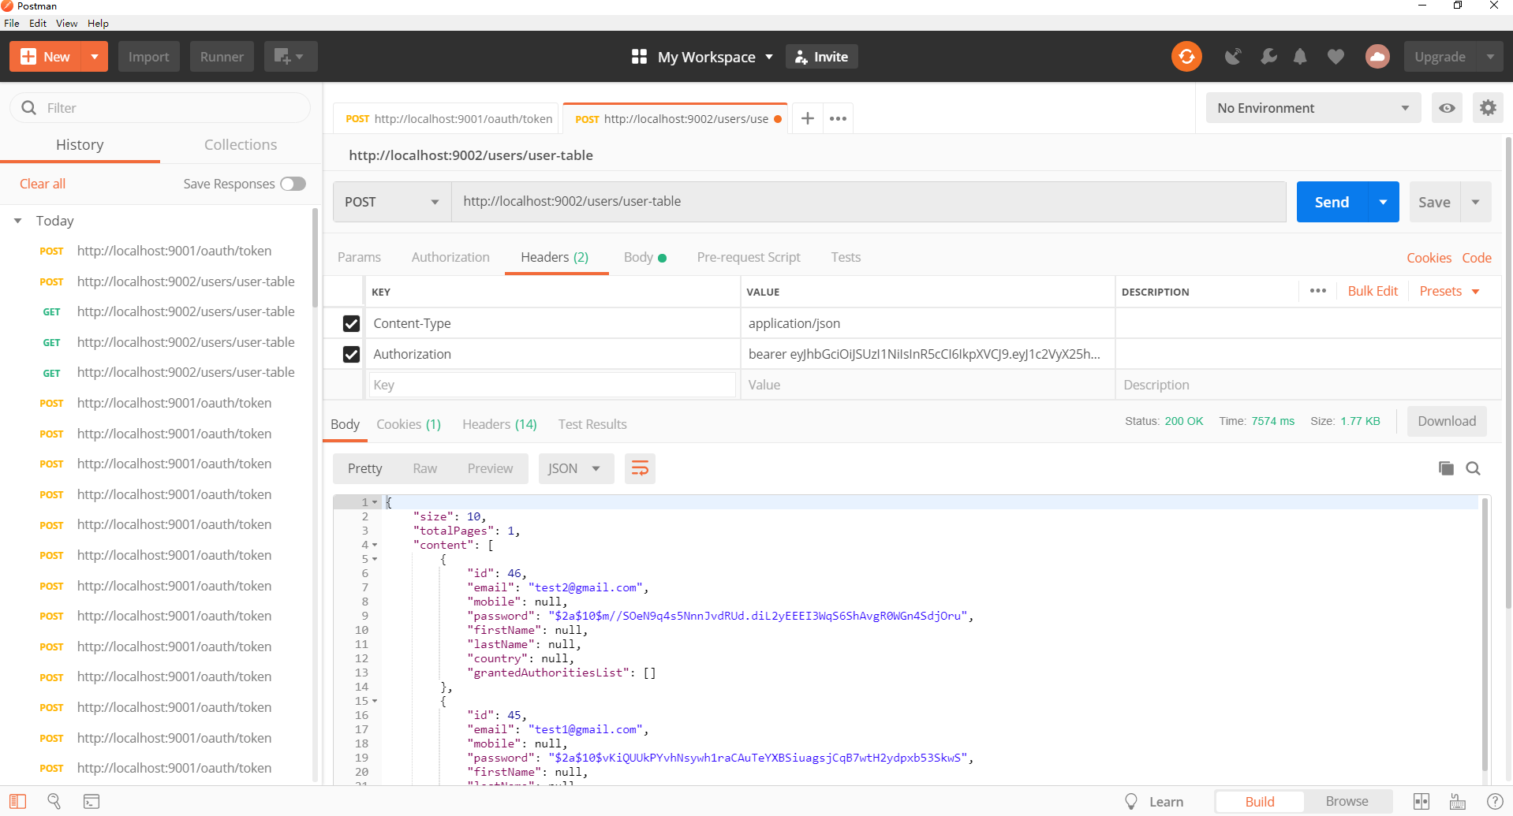This screenshot has height=816, width=1513.
Task: Download the response
Action: (1447, 421)
